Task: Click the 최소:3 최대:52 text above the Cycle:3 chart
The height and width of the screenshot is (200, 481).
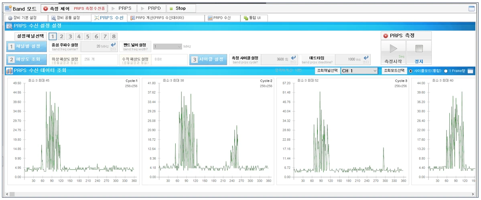Action: (x=308, y=80)
